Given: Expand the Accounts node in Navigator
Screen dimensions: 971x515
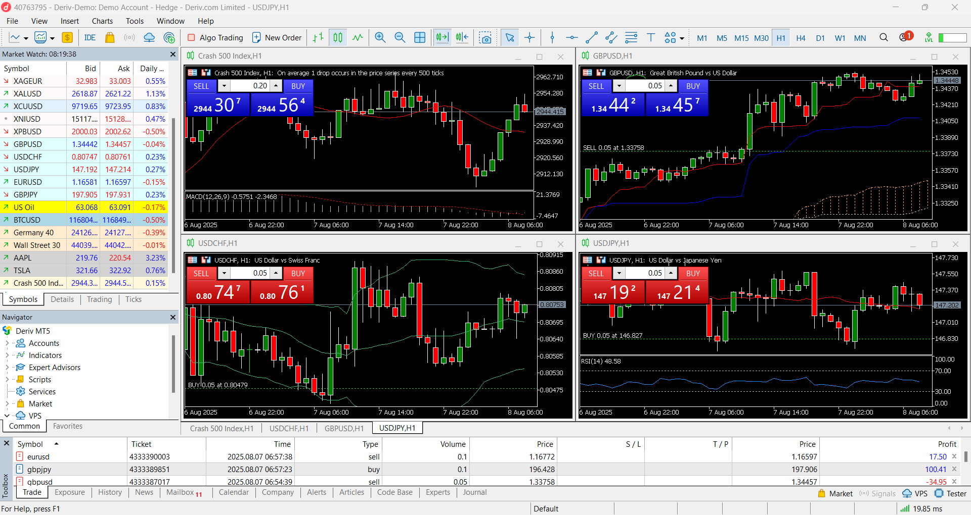Looking at the screenshot, I should tap(7, 343).
